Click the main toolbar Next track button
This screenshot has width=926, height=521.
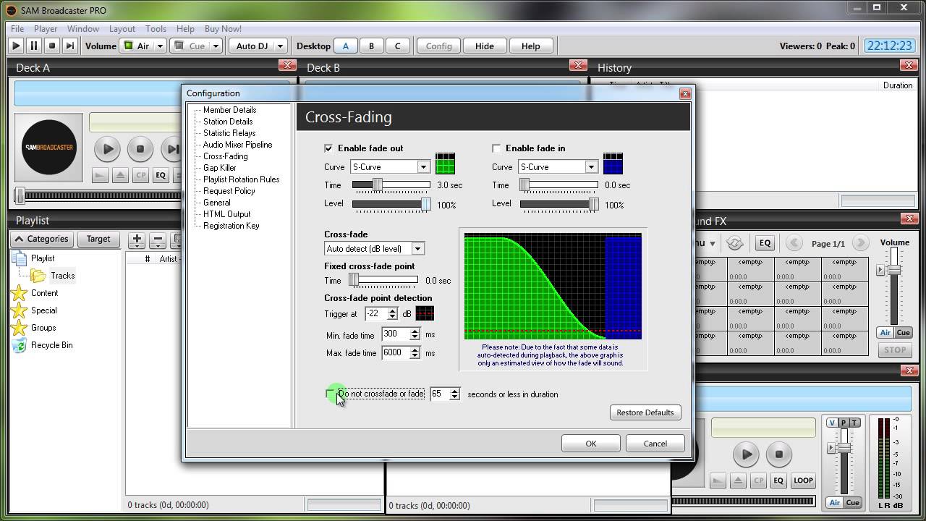[69, 46]
